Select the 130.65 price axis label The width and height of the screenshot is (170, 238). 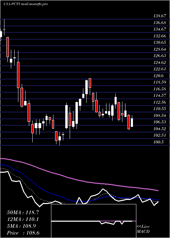click(160, 42)
